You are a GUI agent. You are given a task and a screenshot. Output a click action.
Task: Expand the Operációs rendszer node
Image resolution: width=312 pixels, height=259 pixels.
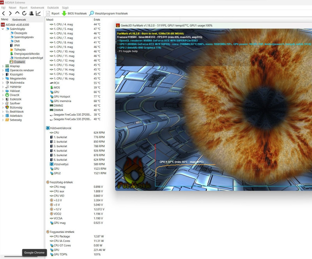click(3, 70)
